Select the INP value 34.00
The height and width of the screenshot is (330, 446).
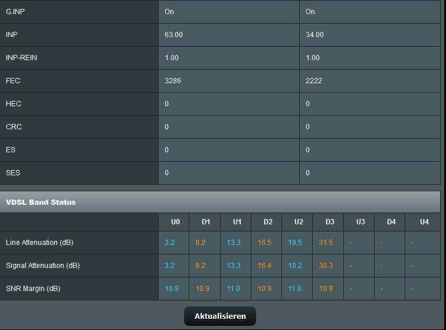(314, 35)
